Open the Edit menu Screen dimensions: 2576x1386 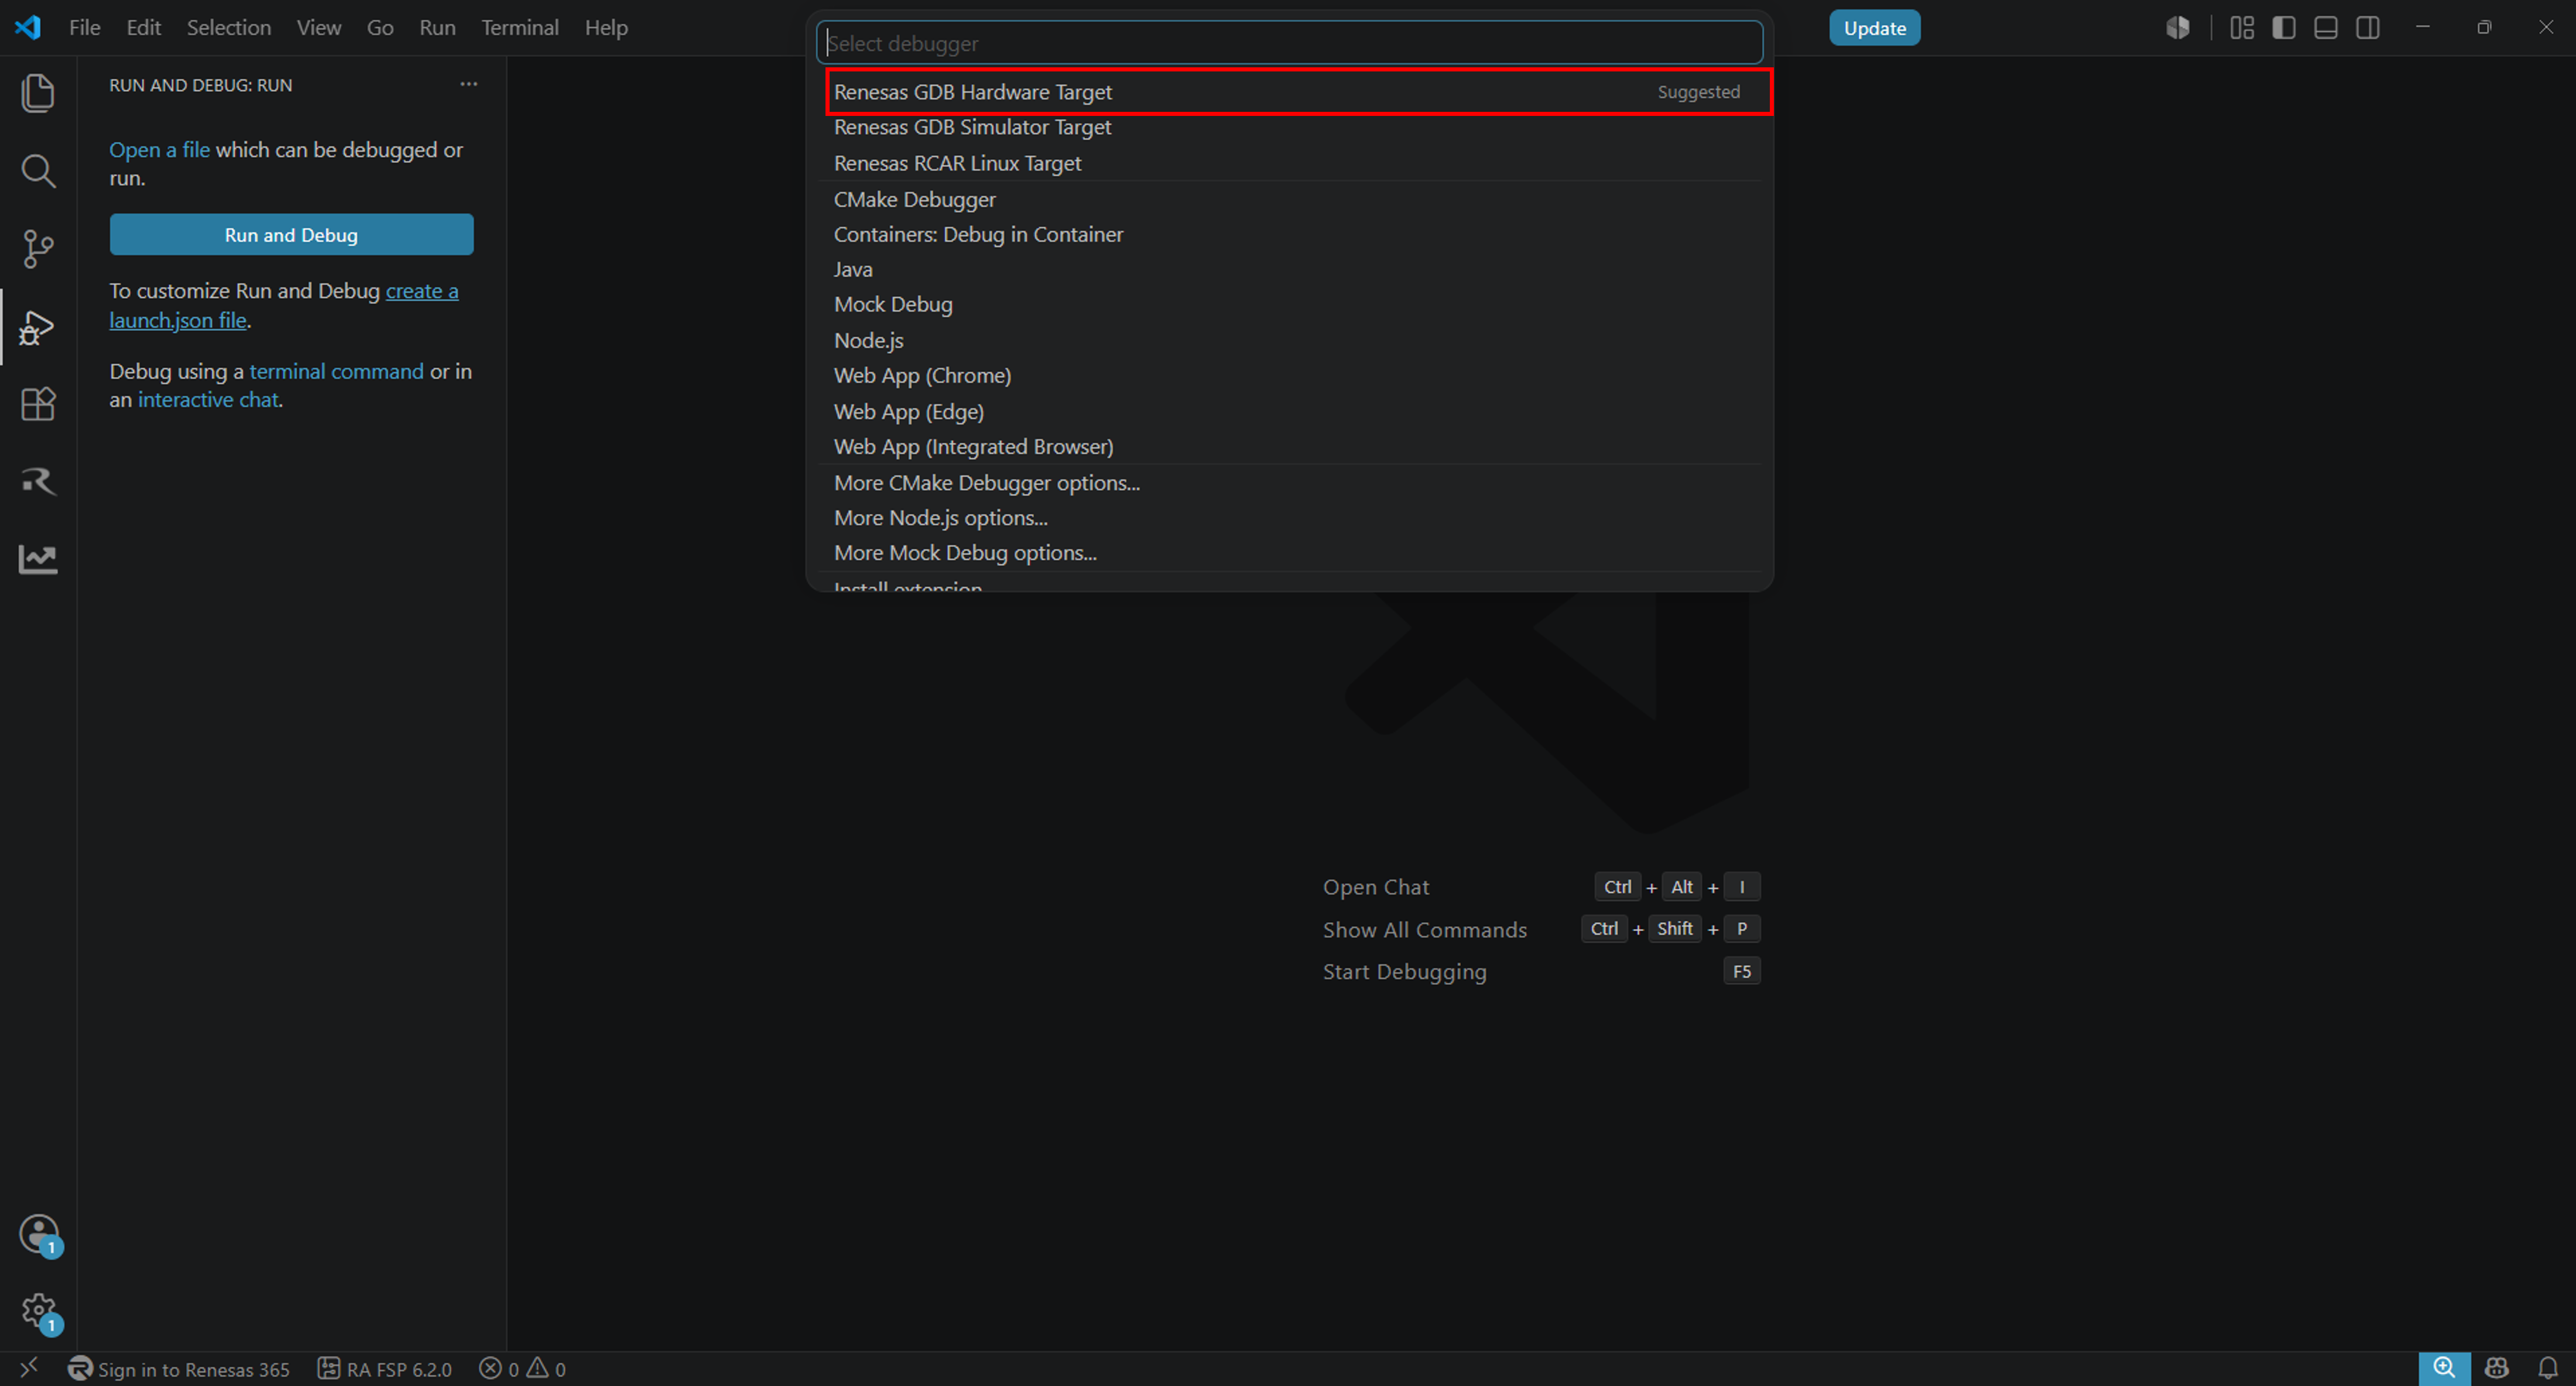coord(144,28)
